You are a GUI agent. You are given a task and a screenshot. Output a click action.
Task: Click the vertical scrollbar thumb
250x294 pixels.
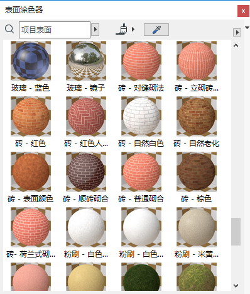(236, 232)
